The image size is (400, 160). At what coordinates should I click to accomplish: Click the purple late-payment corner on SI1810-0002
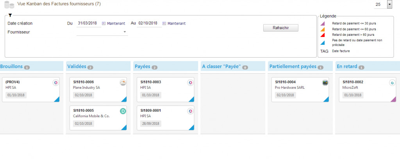click(x=394, y=99)
